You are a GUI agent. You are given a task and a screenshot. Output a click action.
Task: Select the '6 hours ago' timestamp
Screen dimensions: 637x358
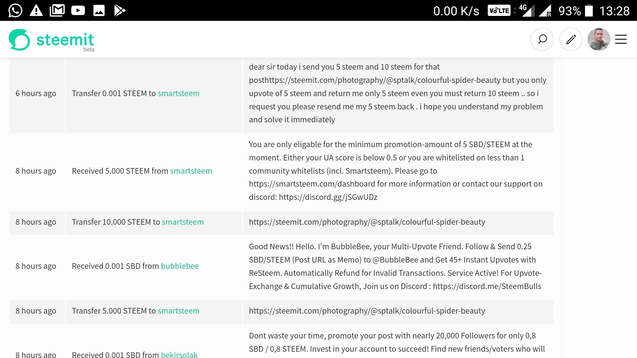coord(36,93)
